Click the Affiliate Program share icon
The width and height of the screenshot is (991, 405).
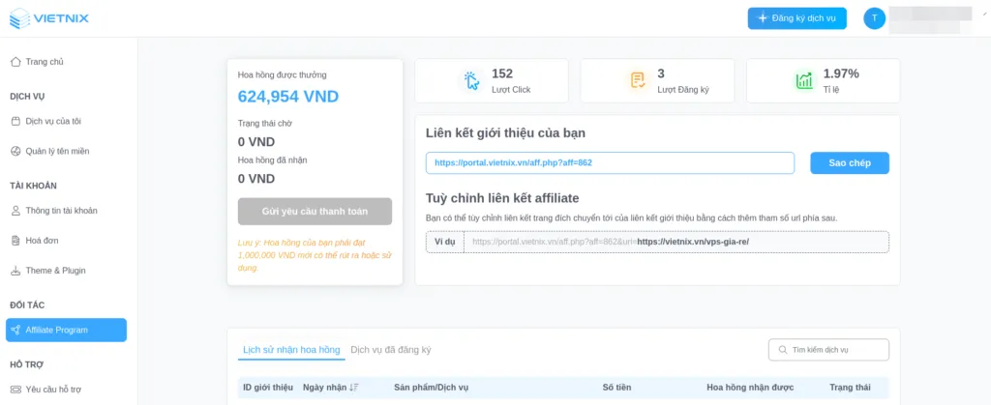(x=15, y=330)
